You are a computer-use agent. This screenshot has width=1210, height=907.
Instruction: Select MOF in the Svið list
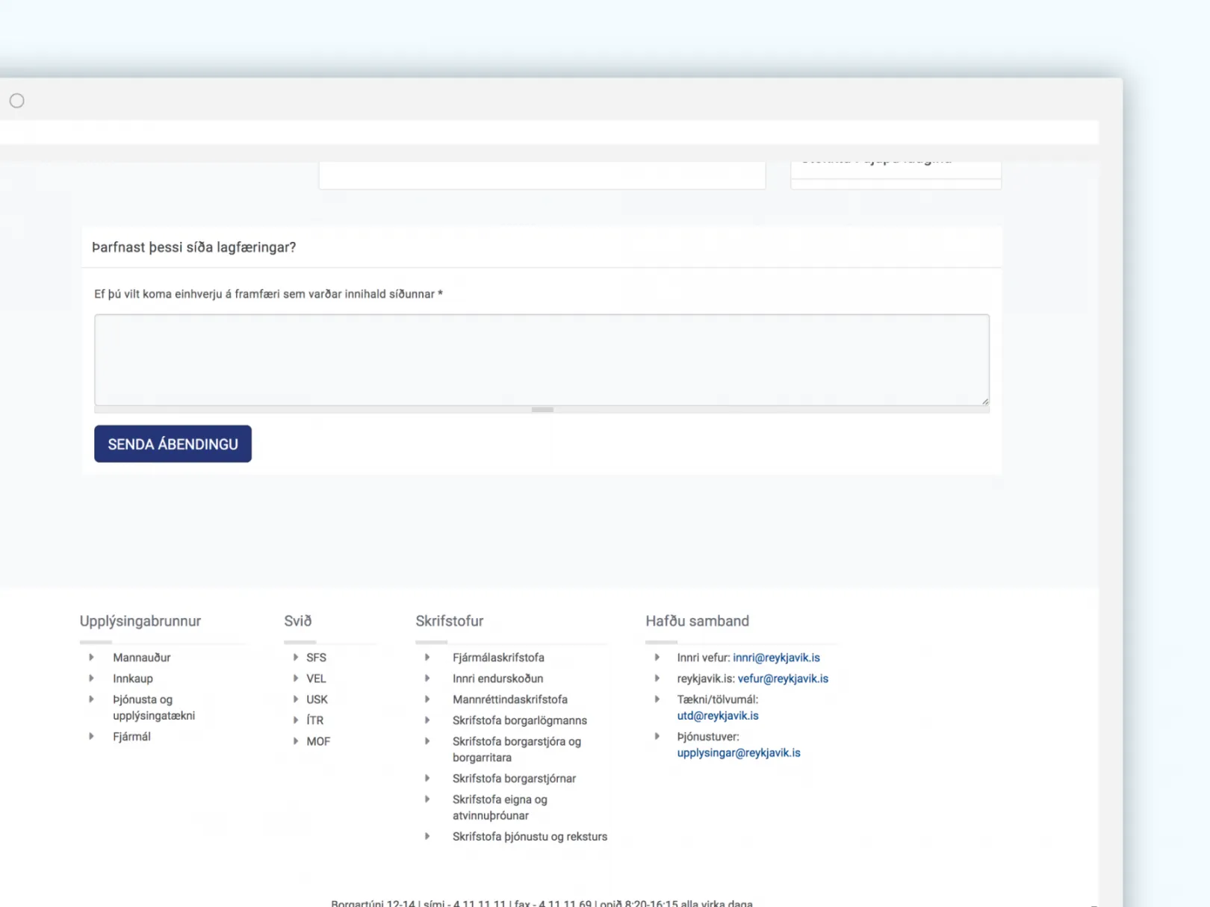pyautogui.click(x=318, y=741)
